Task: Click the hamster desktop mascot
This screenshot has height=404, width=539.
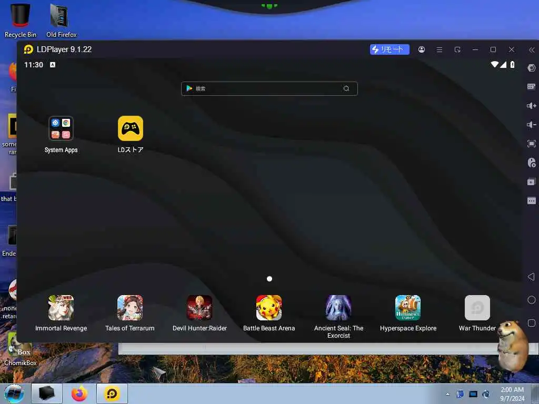Action: point(513,346)
